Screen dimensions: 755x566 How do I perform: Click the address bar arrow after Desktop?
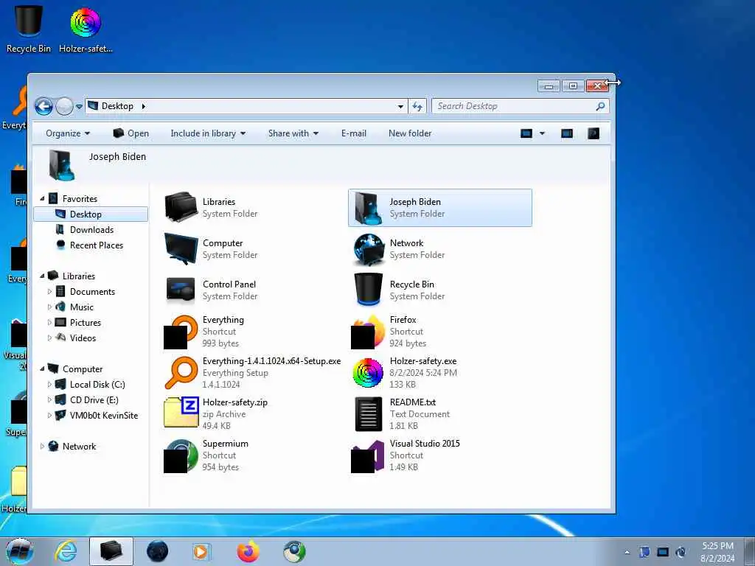(144, 106)
